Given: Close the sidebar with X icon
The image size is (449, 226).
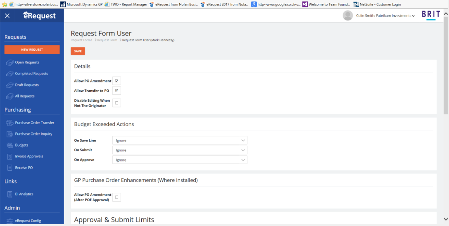Looking at the screenshot, I should click(x=7, y=16).
